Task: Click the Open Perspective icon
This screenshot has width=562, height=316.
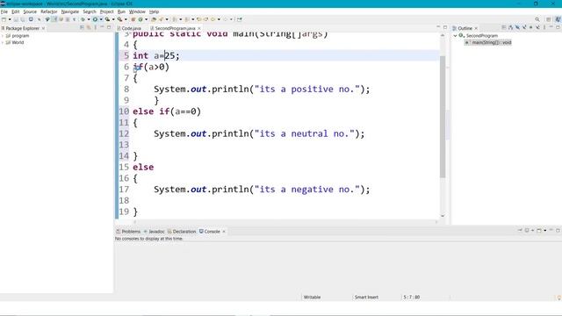Action: [548, 19]
